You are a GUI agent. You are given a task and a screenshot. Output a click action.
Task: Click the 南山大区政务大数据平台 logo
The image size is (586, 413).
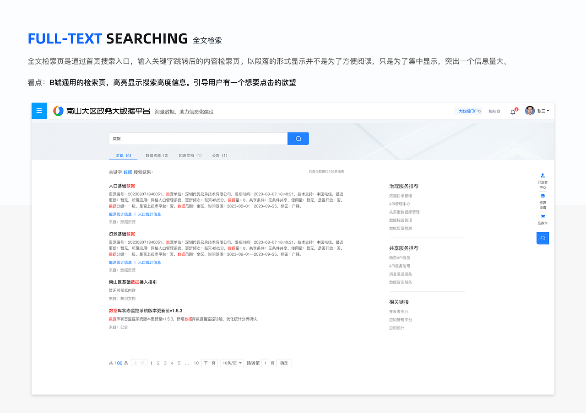pos(102,111)
